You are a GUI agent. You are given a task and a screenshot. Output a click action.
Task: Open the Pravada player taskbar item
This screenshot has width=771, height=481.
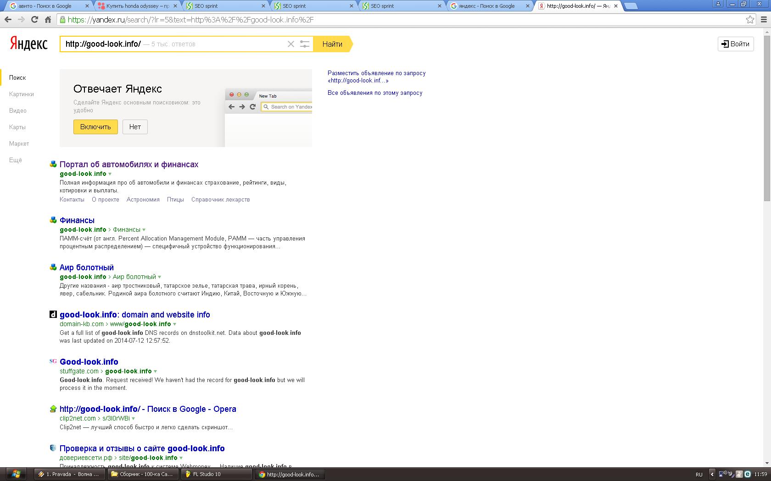coord(70,474)
